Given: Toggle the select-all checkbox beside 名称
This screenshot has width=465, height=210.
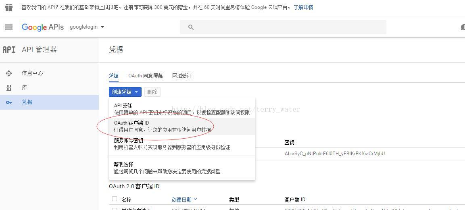Looking at the screenshot, I should [x=115, y=199].
